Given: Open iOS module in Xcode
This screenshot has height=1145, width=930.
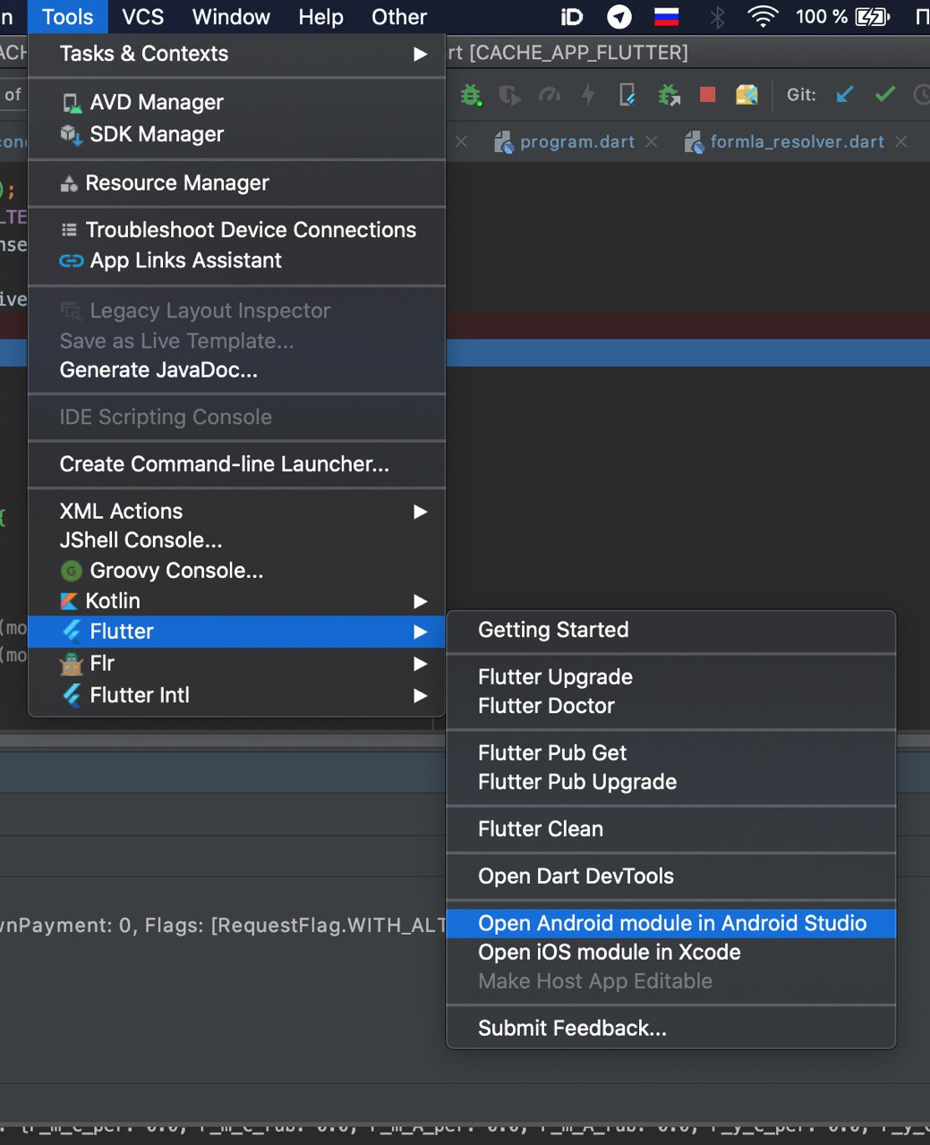Looking at the screenshot, I should coord(671,953).
